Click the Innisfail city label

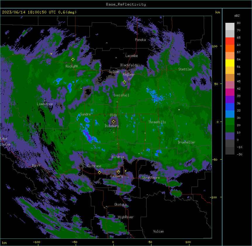pyautogui.click(x=121, y=95)
